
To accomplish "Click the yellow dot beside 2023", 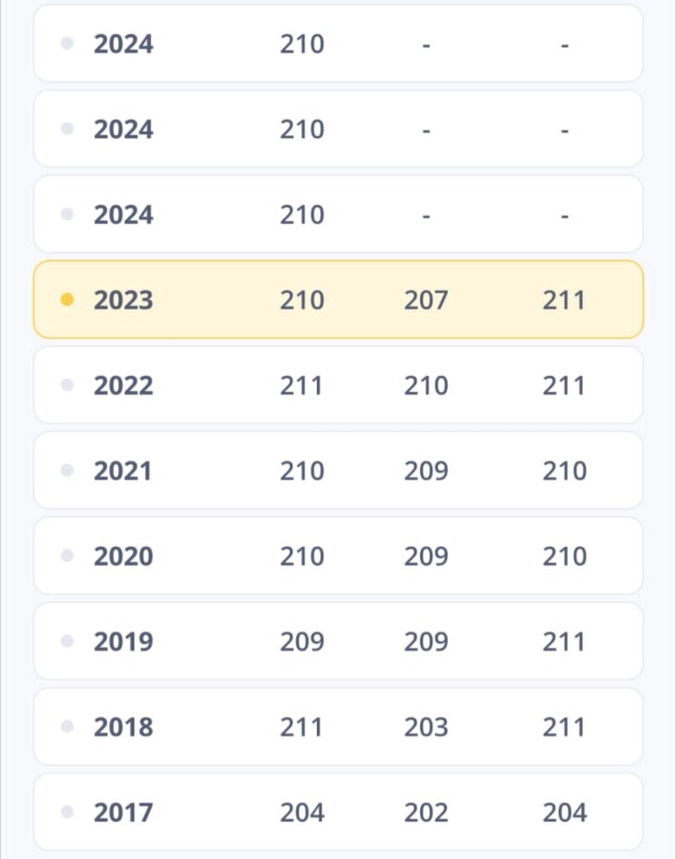I will [x=67, y=299].
